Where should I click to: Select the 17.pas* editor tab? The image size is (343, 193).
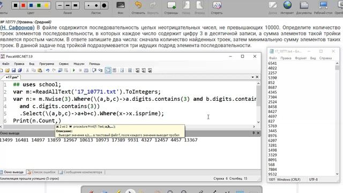pos(12,77)
